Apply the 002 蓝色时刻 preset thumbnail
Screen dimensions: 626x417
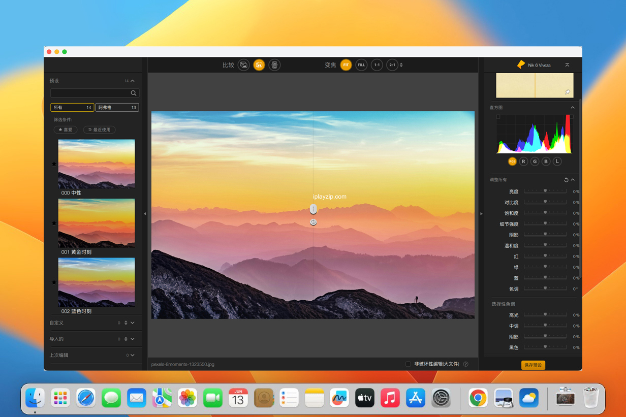pyautogui.click(x=97, y=282)
